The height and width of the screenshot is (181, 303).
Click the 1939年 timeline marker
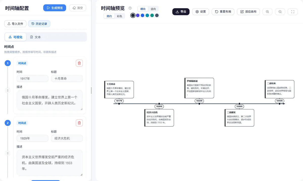point(239,106)
